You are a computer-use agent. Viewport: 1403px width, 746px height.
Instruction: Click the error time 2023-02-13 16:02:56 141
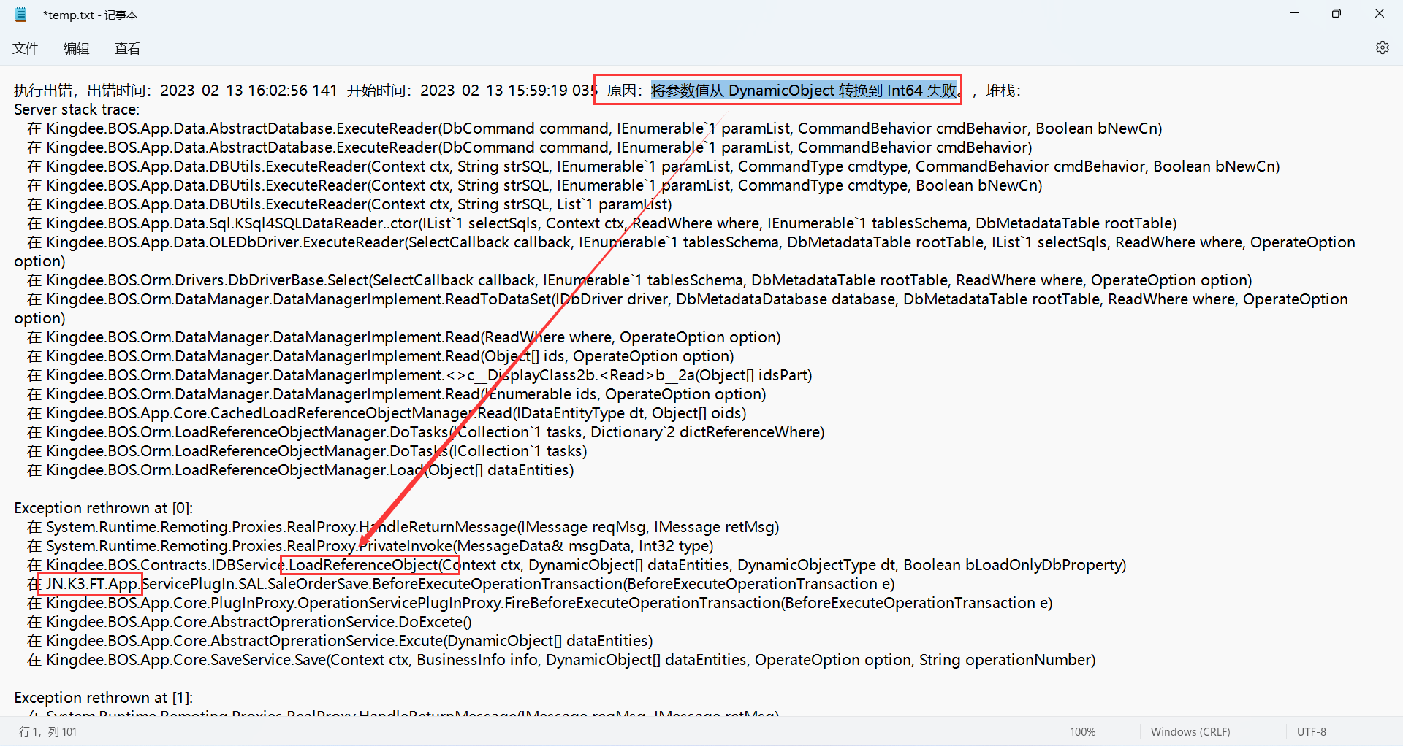coord(248,91)
